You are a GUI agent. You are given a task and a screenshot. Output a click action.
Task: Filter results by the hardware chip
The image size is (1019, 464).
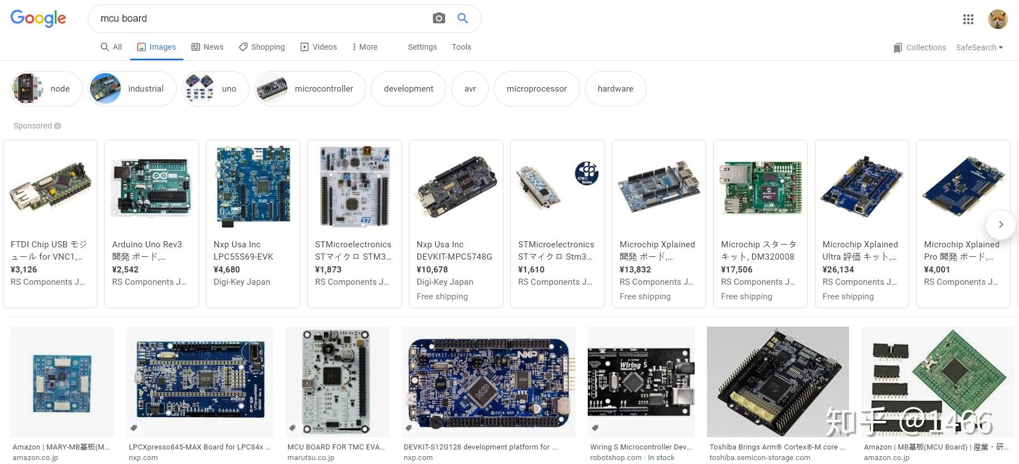click(x=615, y=89)
